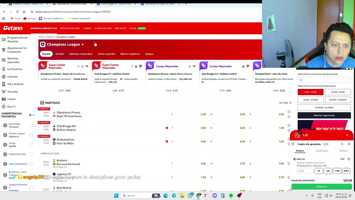Open WhatsApp from the taskbar
This screenshot has width=355, height=200.
(x=190, y=196)
